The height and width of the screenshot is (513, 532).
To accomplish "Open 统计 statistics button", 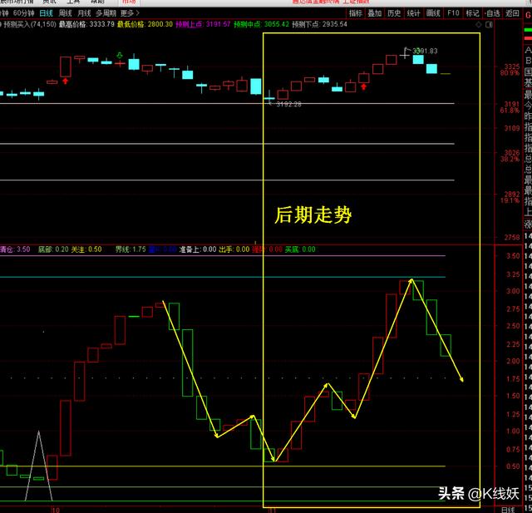I will pyautogui.click(x=414, y=13).
